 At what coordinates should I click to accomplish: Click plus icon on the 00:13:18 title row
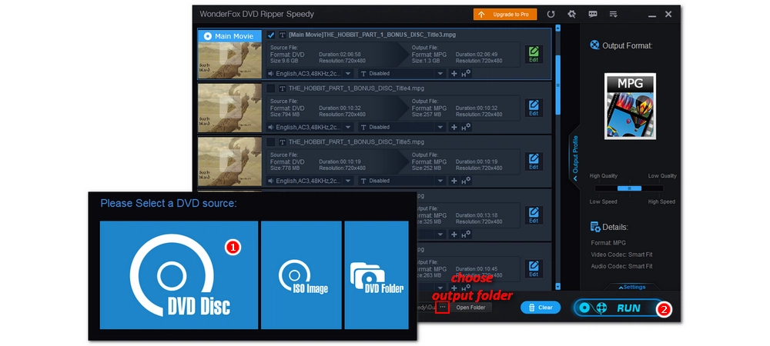(x=454, y=235)
